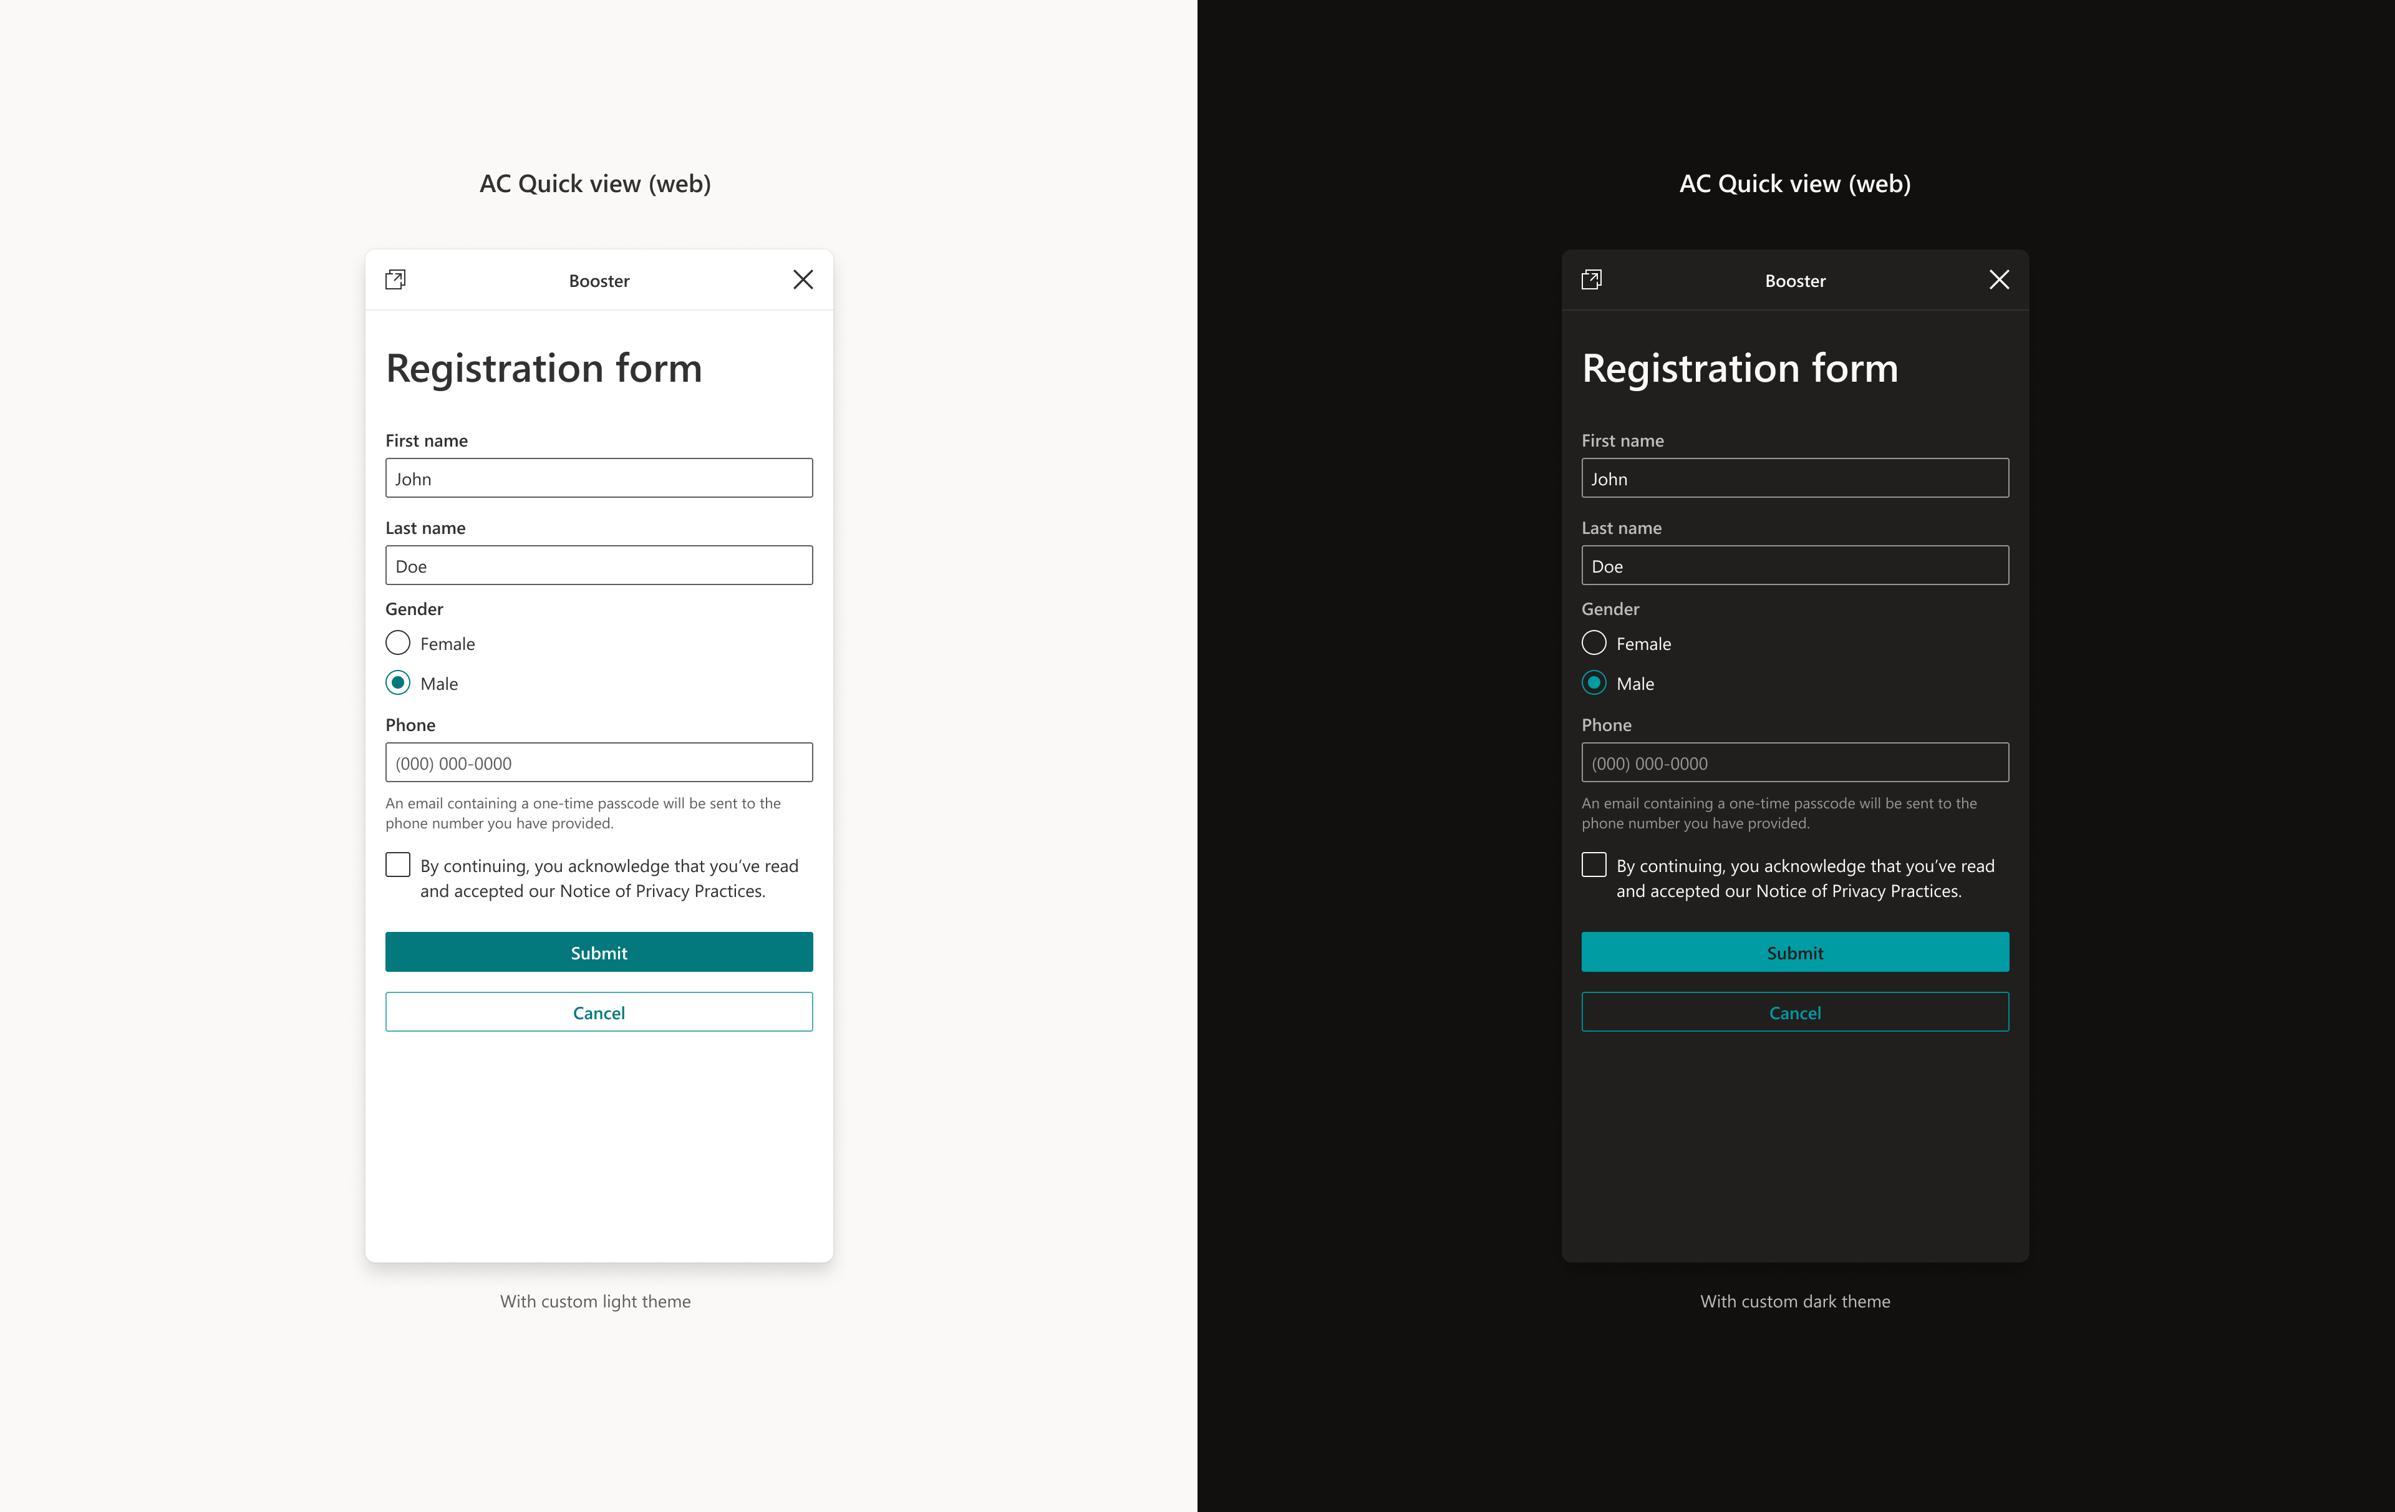Submit the registration form

(x=598, y=951)
